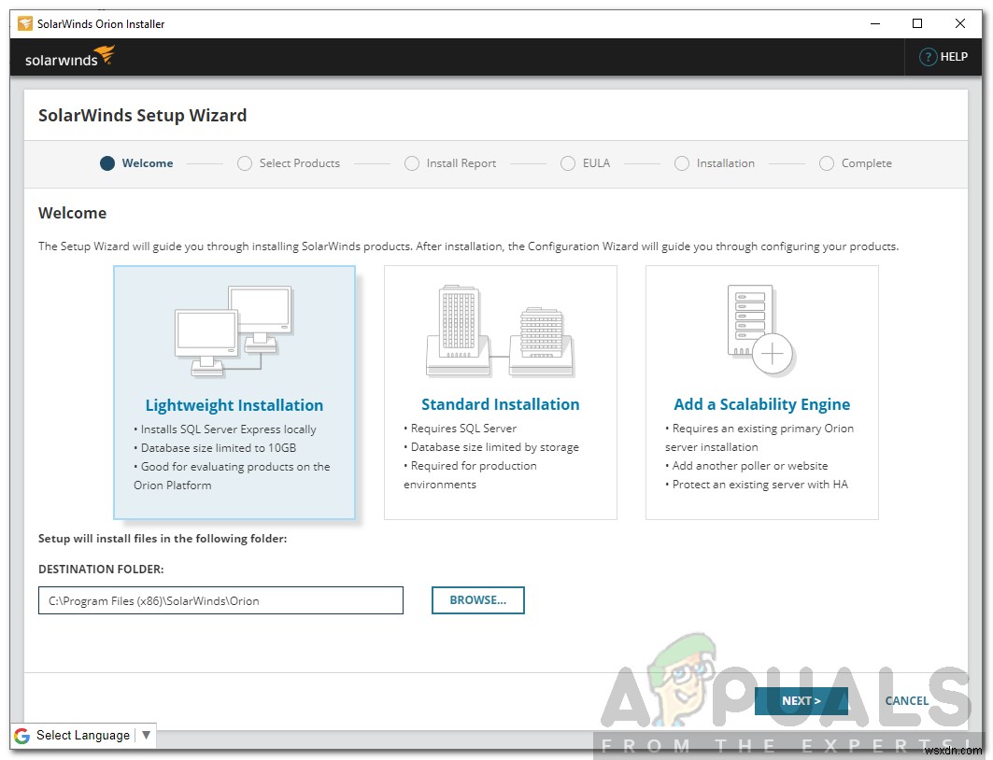Click 'Requires SQL Server' bullet text

463,429
